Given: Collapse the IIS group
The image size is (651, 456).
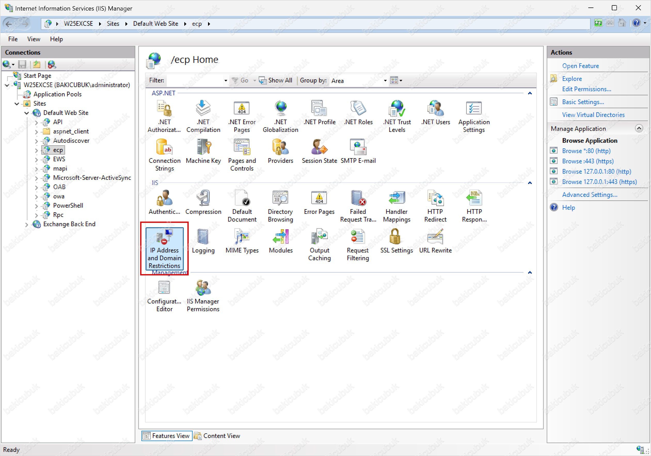Looking at the screenshot, I should (x=530, y=183).
